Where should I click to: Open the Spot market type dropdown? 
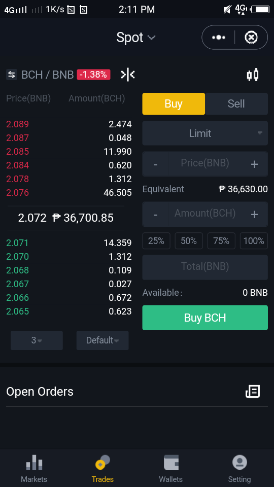[136, 38]
